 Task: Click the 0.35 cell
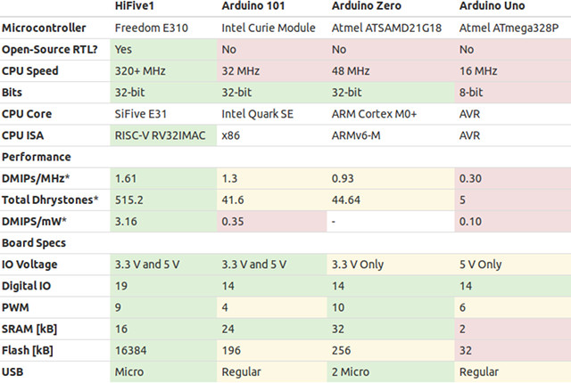point(272,221)
